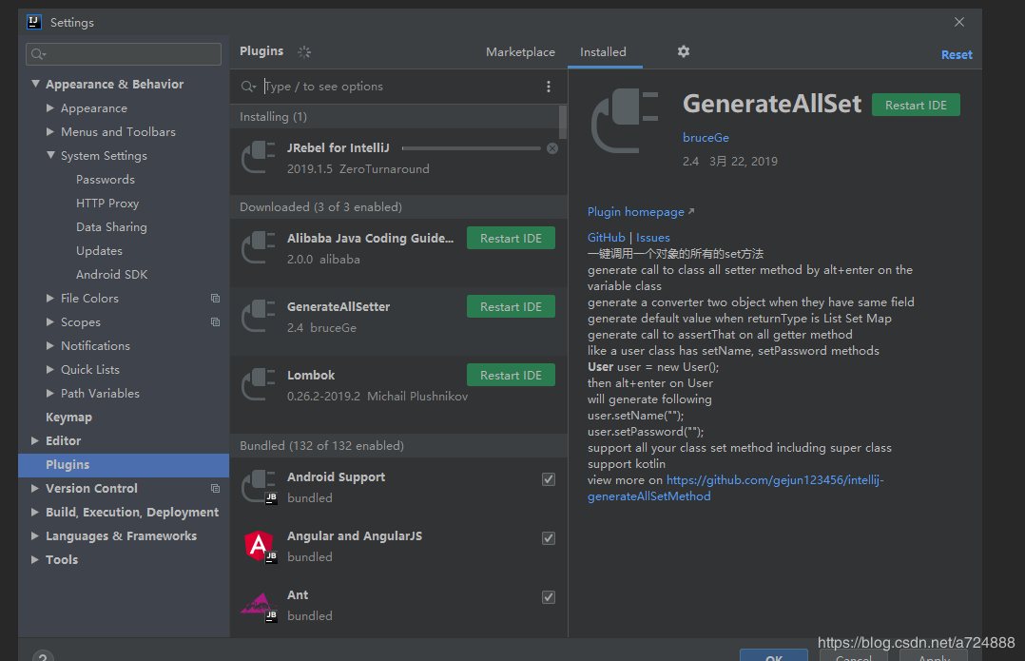Viewport: 1025px width, 661px height.
Task: Open the plugin list three-dot options menu
Action: click(x=549, y=87)
